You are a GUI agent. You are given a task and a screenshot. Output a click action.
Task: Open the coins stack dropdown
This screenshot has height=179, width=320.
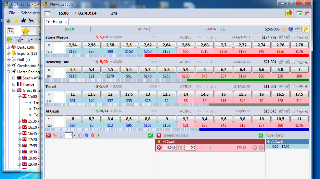click(29, 40)
